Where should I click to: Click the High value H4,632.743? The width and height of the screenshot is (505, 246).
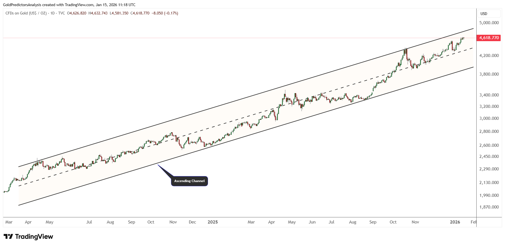point(98,13)
